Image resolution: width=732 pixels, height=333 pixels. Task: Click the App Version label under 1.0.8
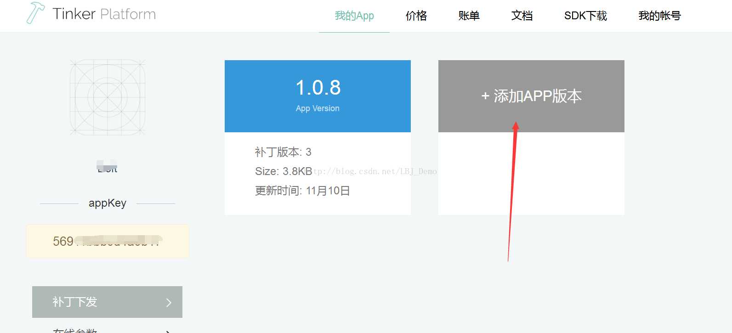(x=318, y=108)
